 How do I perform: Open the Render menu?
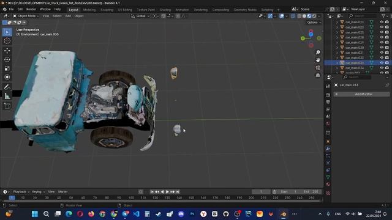point(31,9)
